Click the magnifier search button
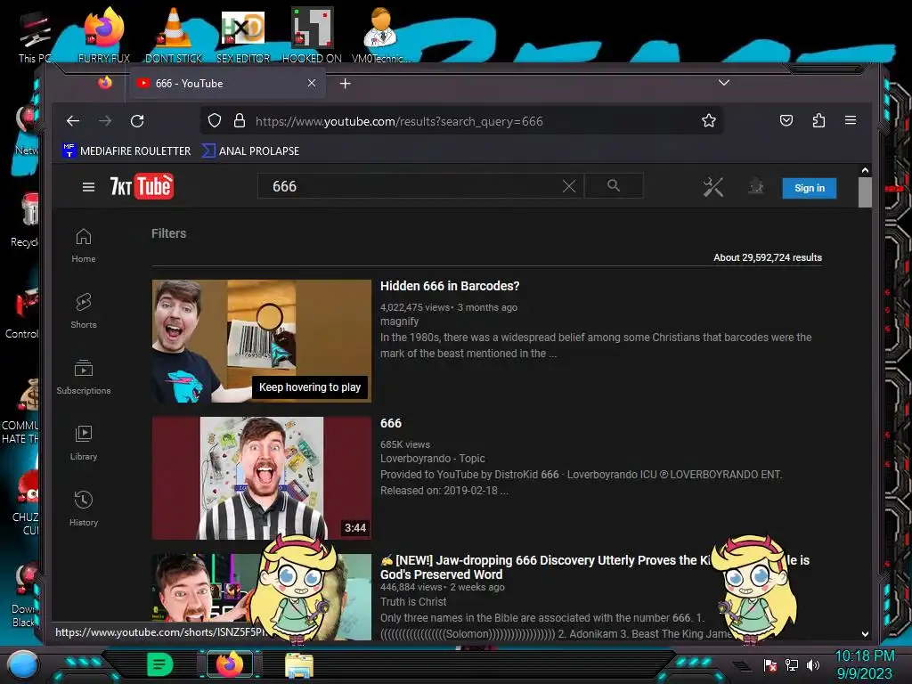Screen dimensions: 912x684 [614, 185]
